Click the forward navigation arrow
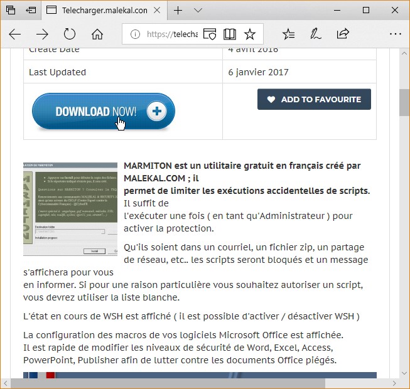This screenshot has width=410, height=389. pyautogui.click(x=42, y=34)
